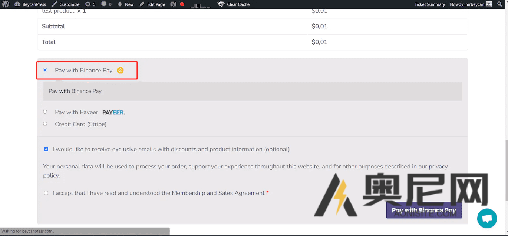Click the user avatar thumbnail
508x236 pixels.
(489, 4)
